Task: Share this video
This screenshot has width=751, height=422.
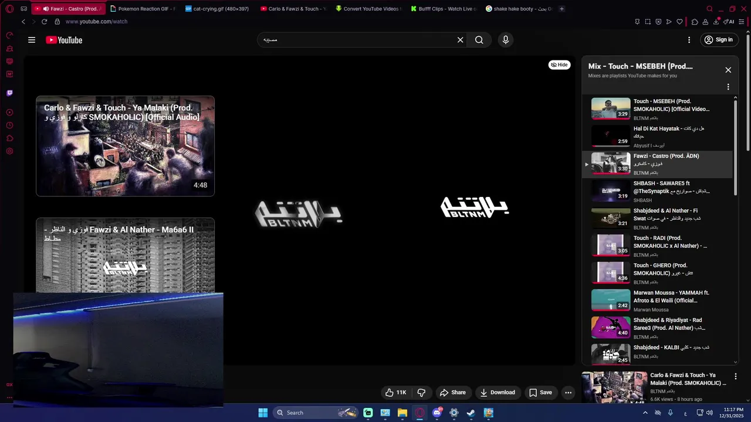Action: (452, 393)
